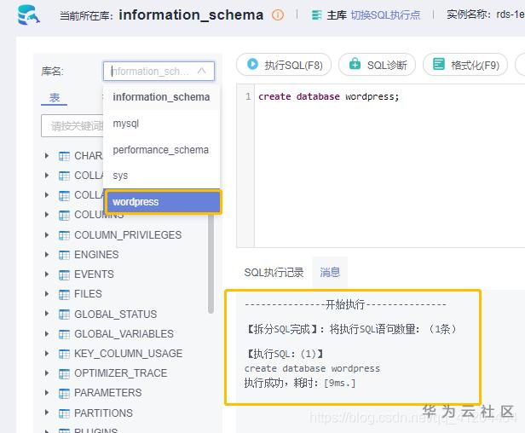Click the 格式化(F9) button
This screenshot has width=525, height=433.
point(465,64)
